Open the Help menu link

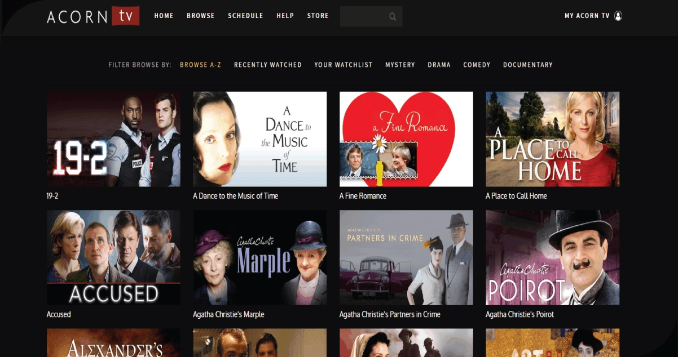[x=285, y=16]
